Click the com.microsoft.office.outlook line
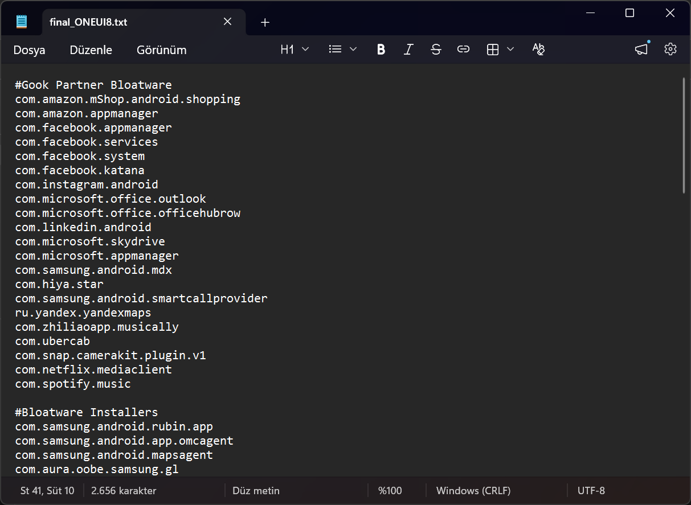Viewport: 691px width, 505px height. [x=111, y=199]
